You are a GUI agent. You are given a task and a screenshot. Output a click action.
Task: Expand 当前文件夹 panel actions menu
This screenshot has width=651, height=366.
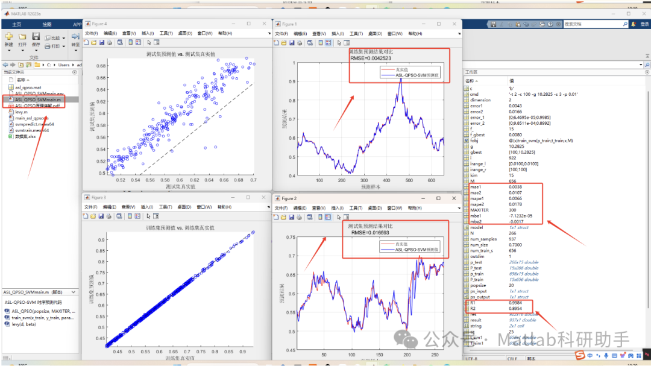pyautogui.click(x=75, y=72)
